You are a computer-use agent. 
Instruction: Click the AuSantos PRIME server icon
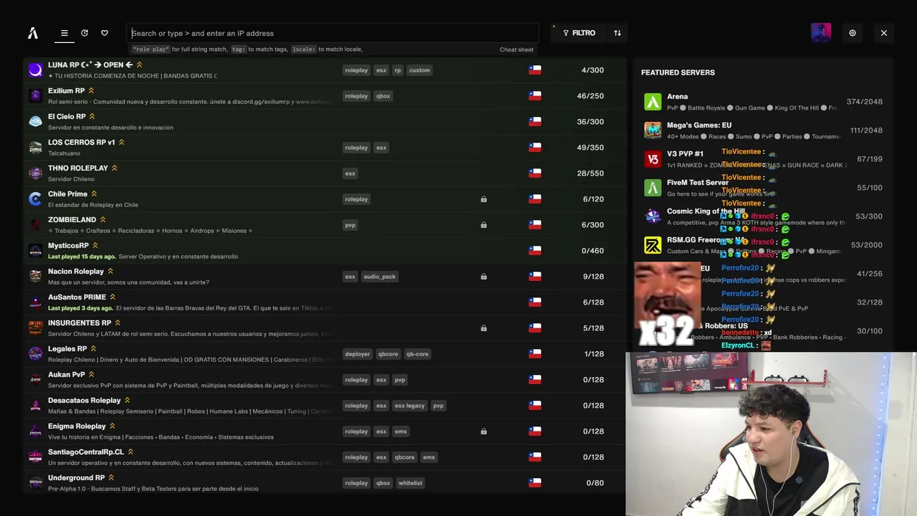click(x=35, y=302)
